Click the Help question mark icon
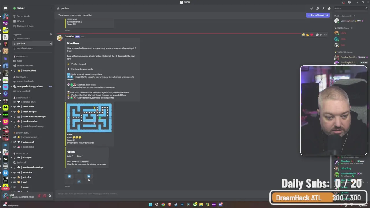This screenshot has width=370, height=208. [349, 2]
